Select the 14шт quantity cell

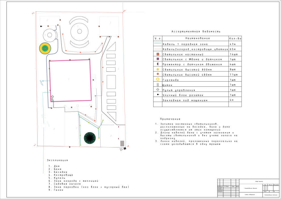[235, 54]
